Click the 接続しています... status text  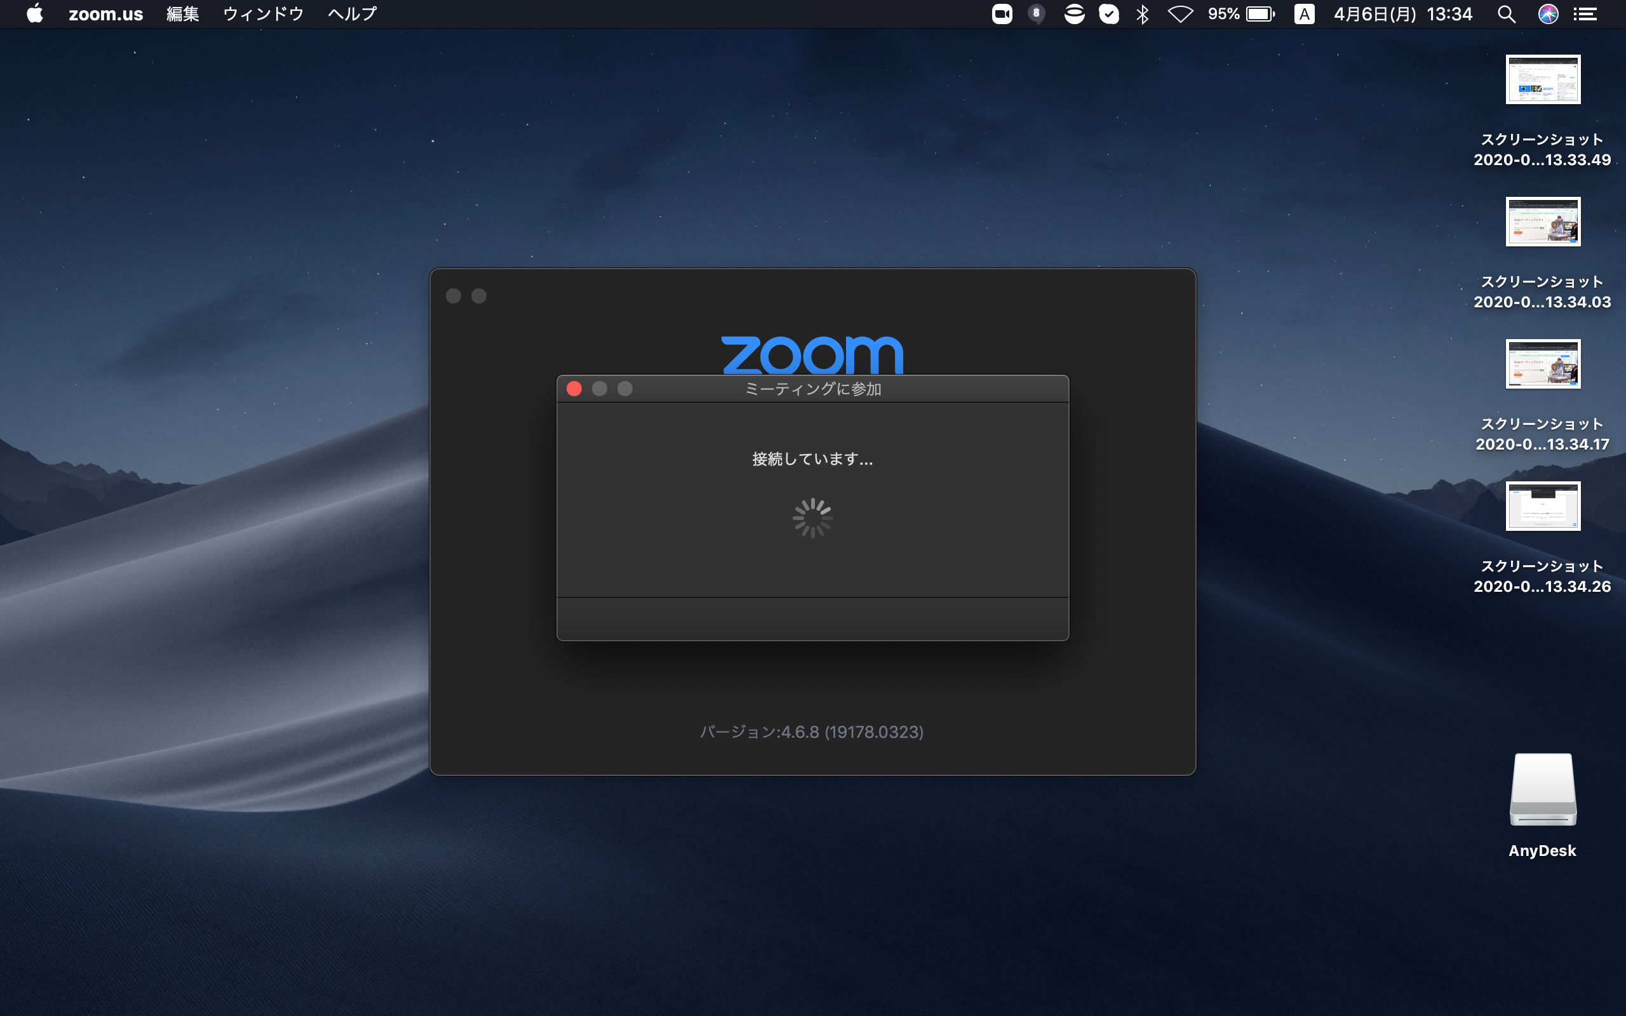point(812,459)
